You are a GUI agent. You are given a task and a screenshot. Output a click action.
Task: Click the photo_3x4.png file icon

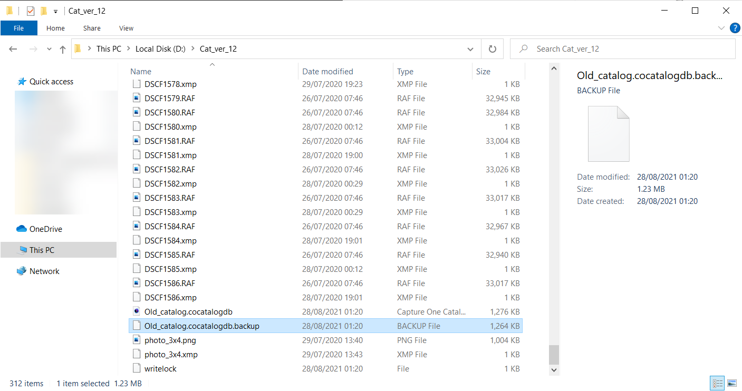[x=137, y=340]
